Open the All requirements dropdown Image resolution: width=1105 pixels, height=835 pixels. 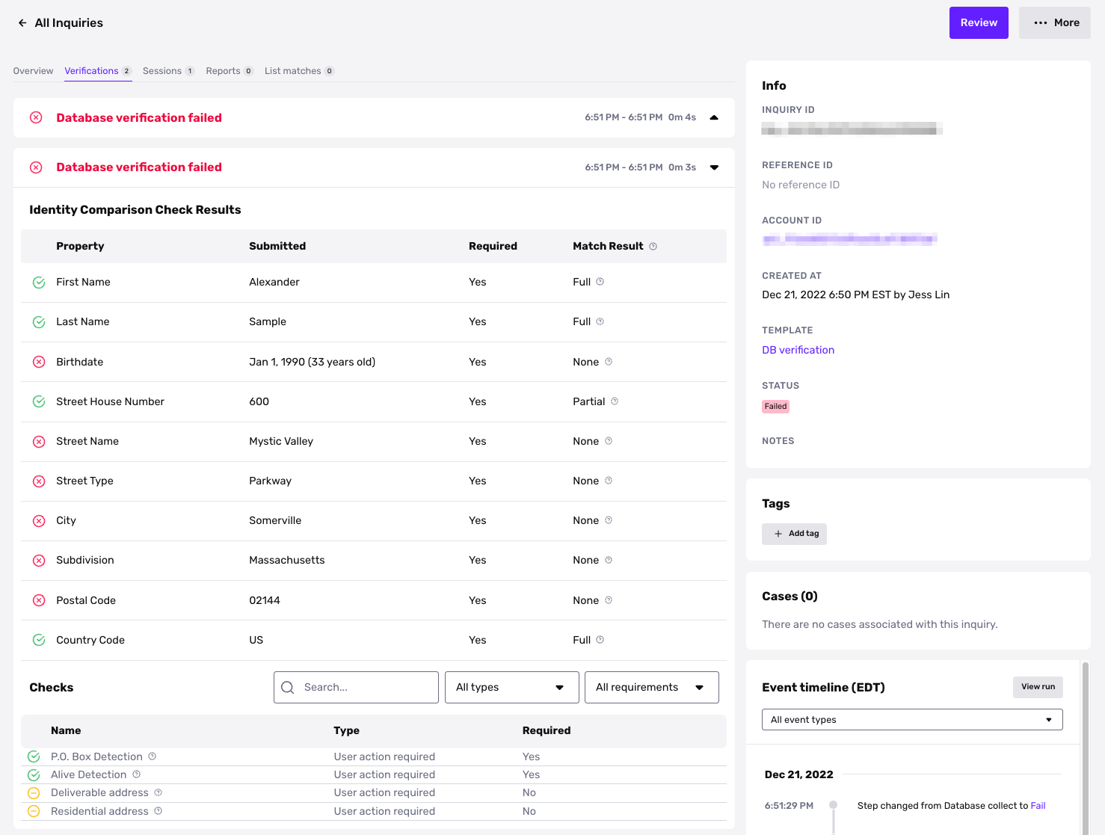pyautogui.click(x=652, y=688)
